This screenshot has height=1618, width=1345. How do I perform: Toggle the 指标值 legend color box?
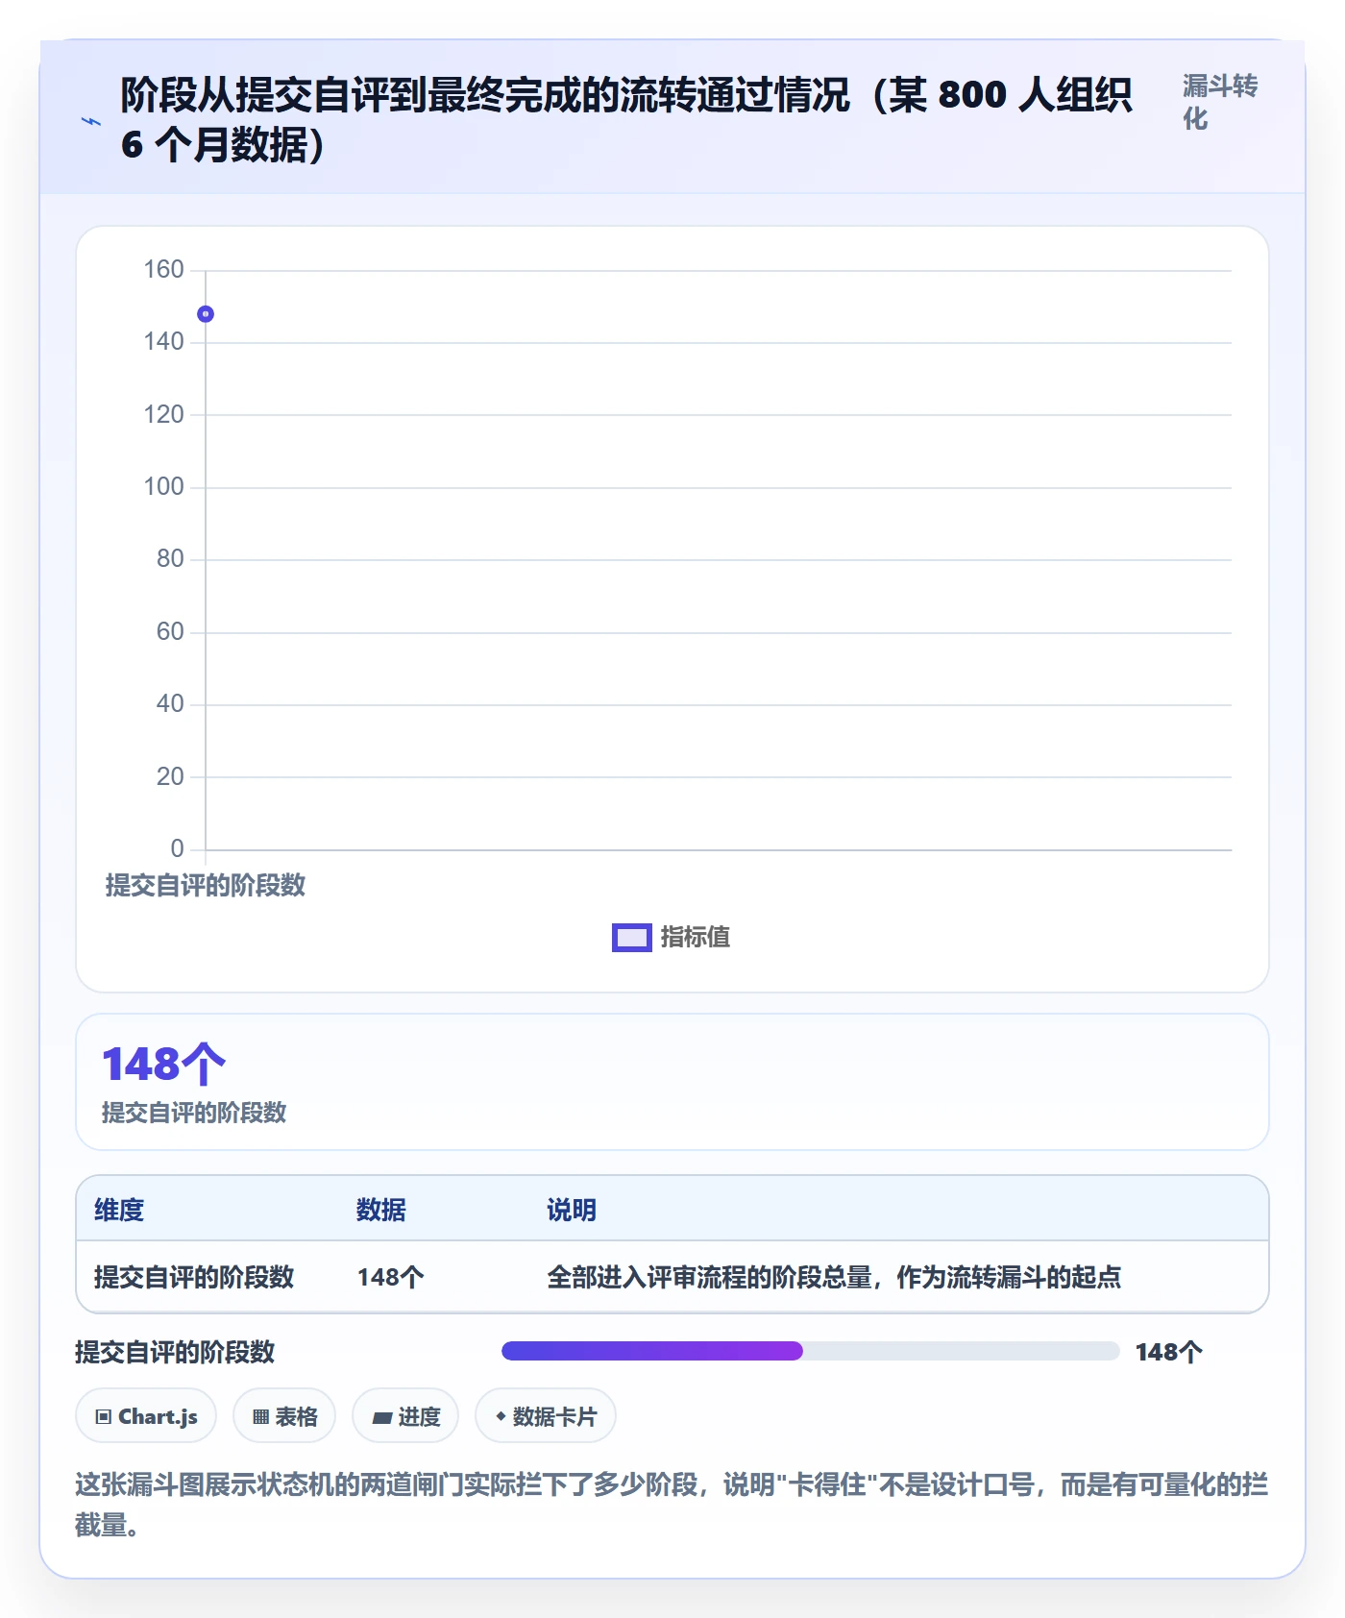631,937
